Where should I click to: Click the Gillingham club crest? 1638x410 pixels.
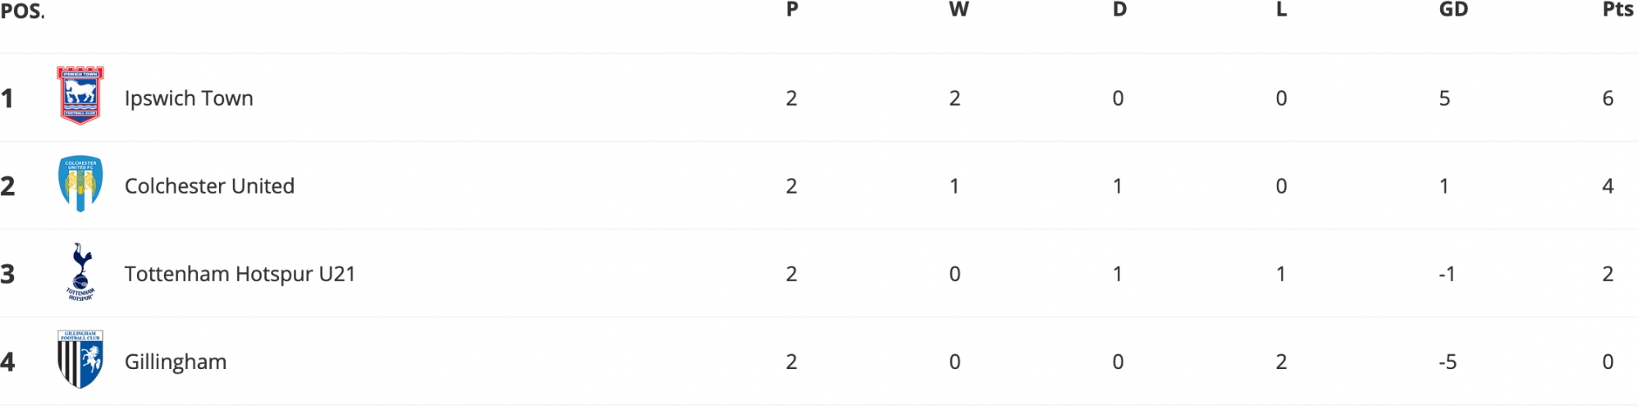click(x=80, y=359)
